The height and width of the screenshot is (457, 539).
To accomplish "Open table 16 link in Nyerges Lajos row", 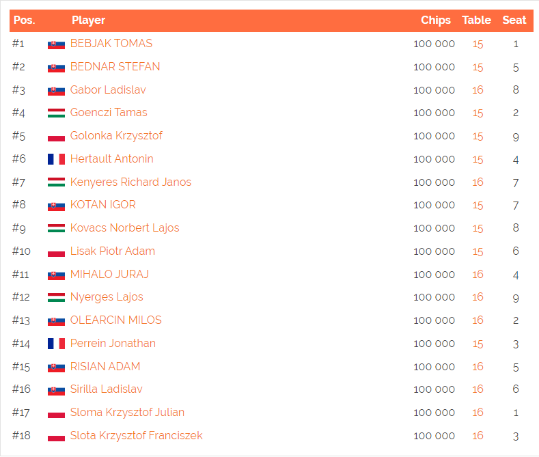I will point(478,297).
